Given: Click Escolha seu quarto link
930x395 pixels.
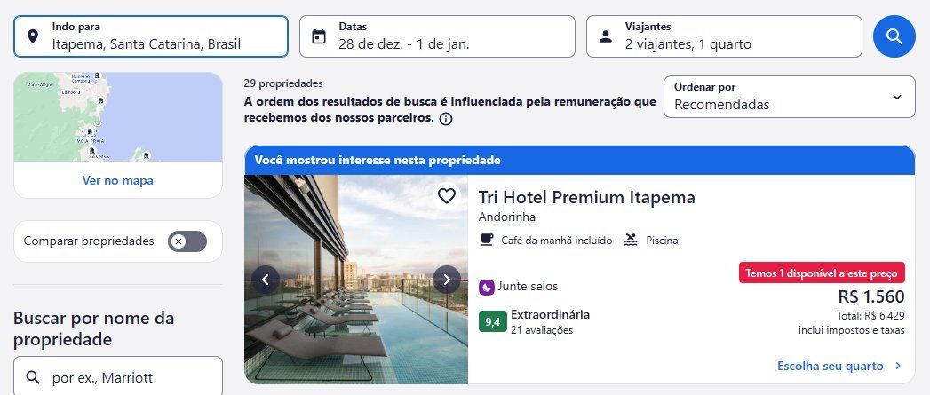Looking at the screenshot, I should (840, 366).
